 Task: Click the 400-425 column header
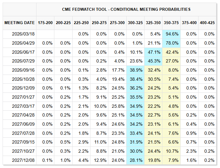point(208,23)
